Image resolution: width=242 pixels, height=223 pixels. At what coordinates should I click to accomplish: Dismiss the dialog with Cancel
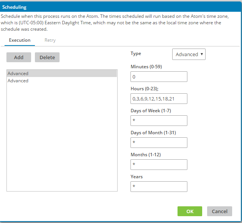coord(220,211)
